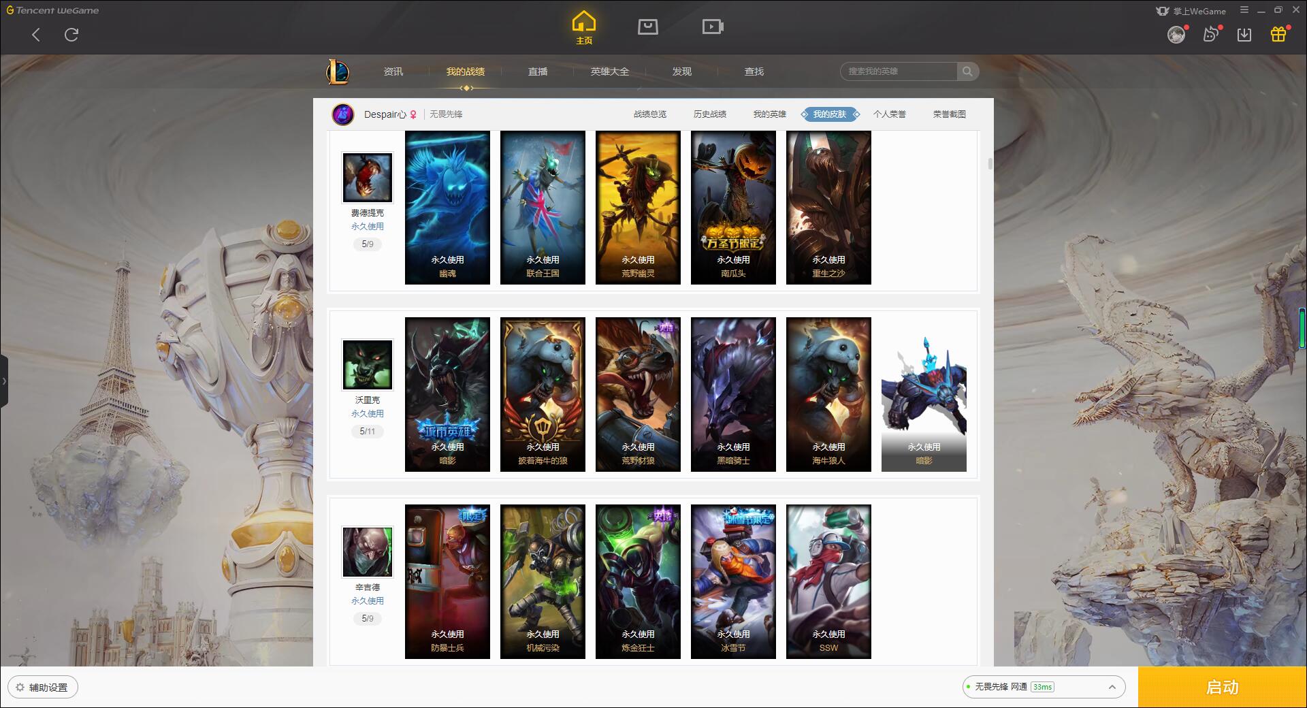Open the 冰雪节 skin card
Image resolution: width=1307 pixels, height=708 pixels.
click(x=733, y=582)
